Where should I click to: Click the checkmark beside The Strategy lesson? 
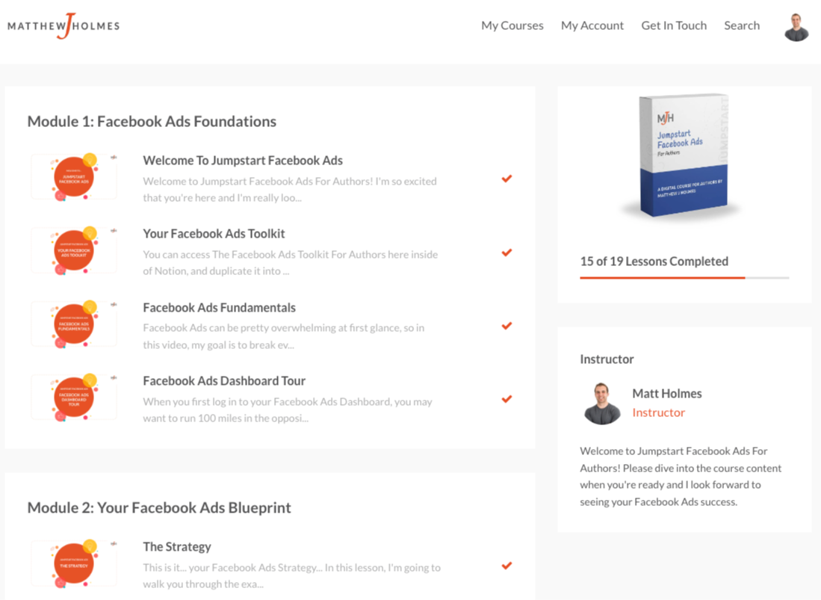point(506,566)
